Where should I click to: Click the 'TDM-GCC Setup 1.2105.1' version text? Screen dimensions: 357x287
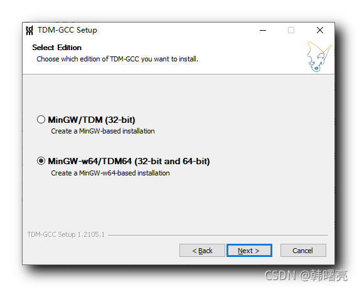[x=66, y=234]
